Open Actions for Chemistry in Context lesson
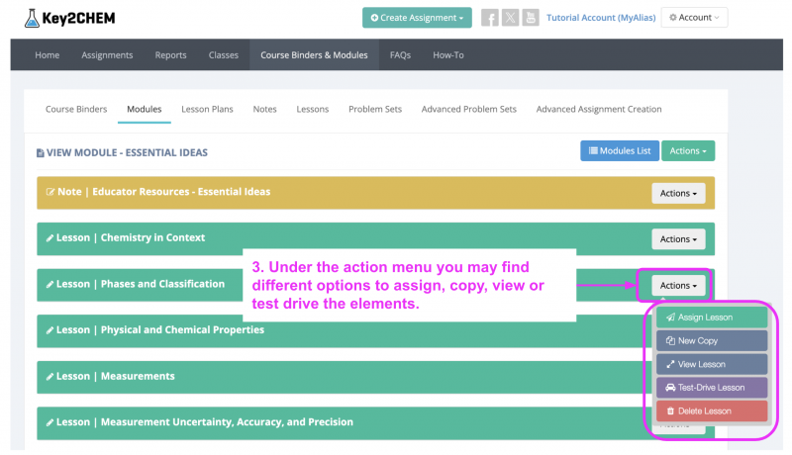The image size is (792, 455). click(x=678, y=239)
